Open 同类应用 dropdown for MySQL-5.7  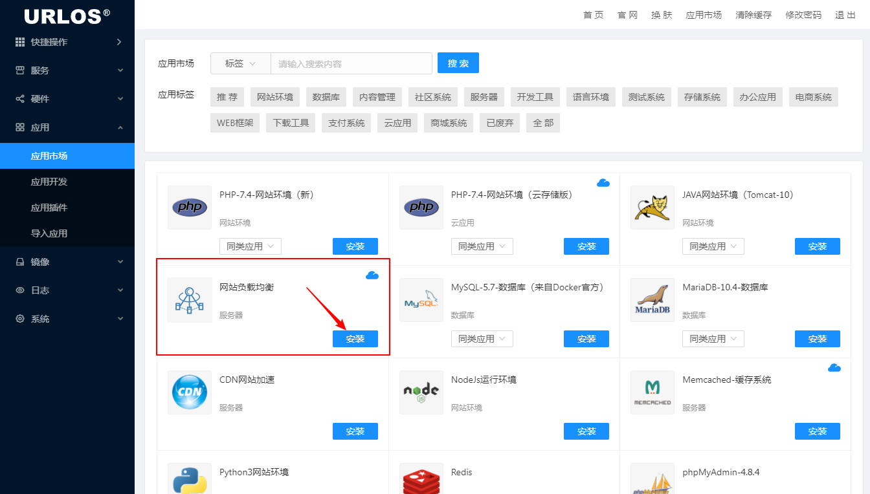pyautogui.click(x=482, y=339)
